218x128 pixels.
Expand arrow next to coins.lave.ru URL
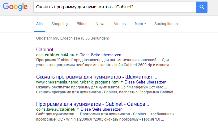point(78,109)
